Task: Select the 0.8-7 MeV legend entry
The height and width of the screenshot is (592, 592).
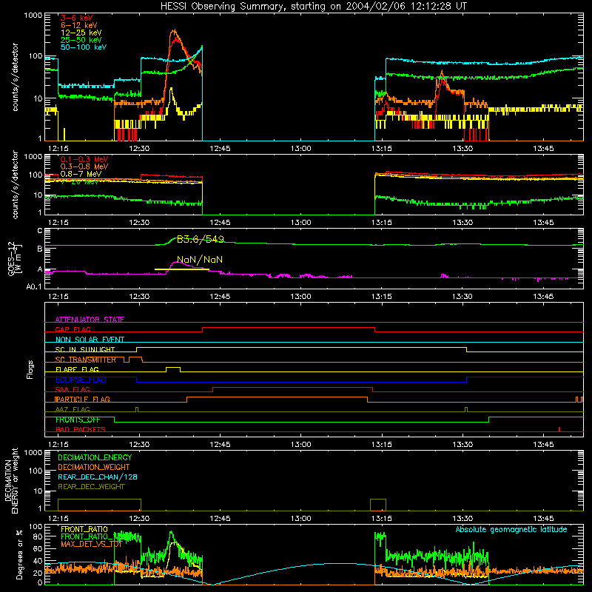Action: coord(81,174)
